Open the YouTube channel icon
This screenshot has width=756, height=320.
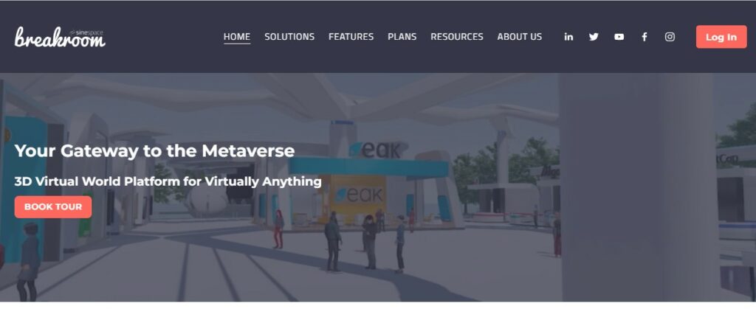[619, 37]
